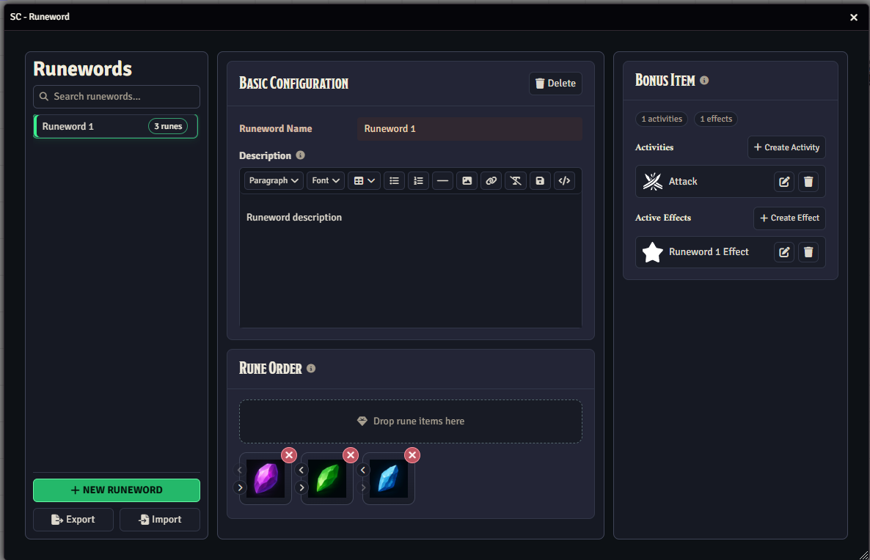Image resolution: width=870 pixels, height=560 pixels.
Task: Click the 1 effects badge
Action: [716, 119]
